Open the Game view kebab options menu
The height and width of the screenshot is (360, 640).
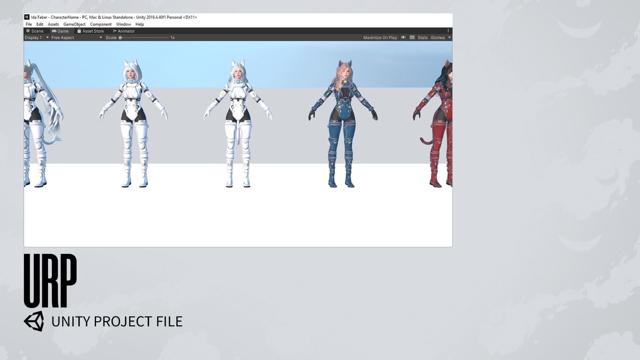pos(448,31)
